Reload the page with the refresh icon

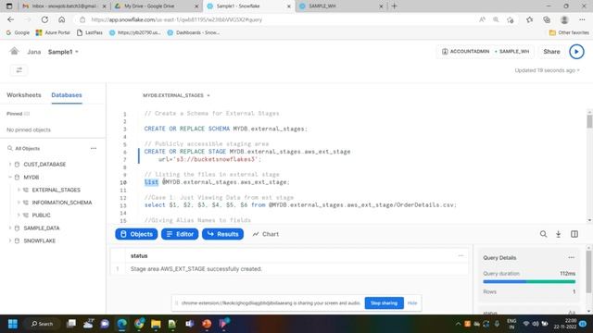[x=44, y=19]
